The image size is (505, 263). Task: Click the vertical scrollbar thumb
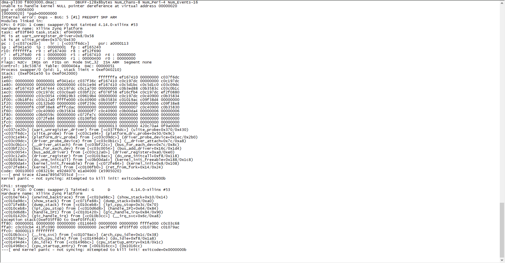502,230
